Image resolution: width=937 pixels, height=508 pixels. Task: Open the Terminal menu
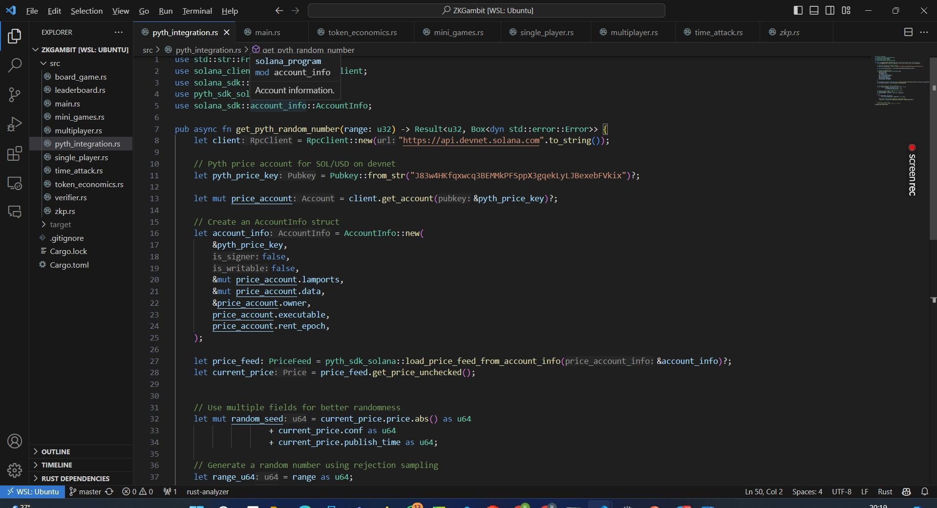pos(197,11)
